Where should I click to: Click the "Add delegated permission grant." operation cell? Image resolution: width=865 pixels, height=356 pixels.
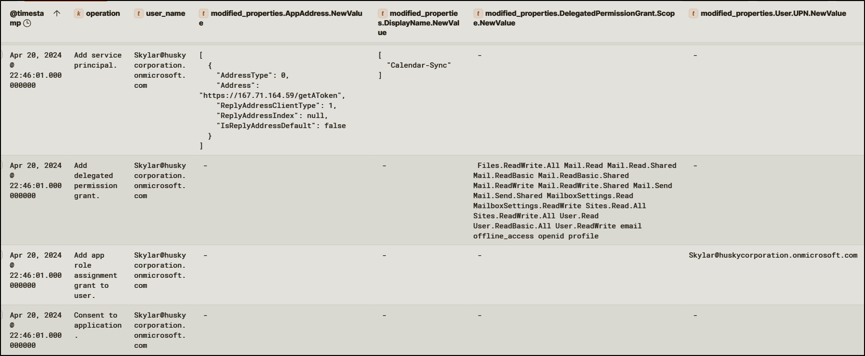(95, 180)
